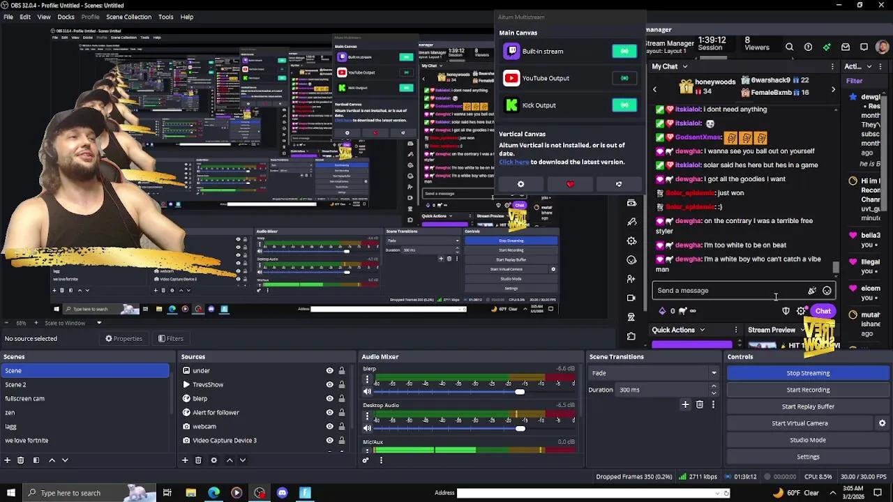Image resolution: width=893 pixels, height=502 pixels.
Task: Click Aitum Multistream refresh icon button
Action: click(x=619, y=184)
